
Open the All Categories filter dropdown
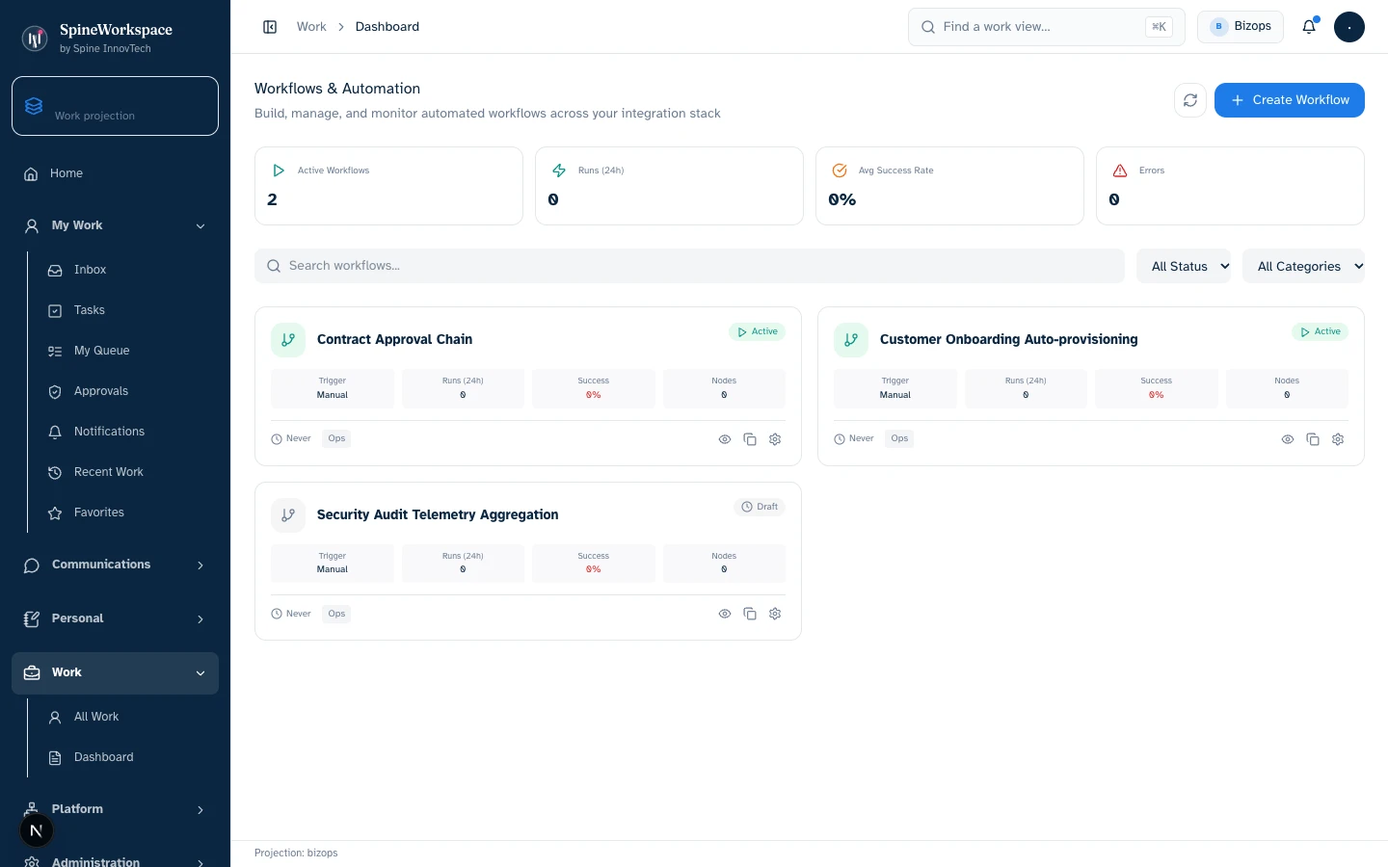tap(1304, 267)
